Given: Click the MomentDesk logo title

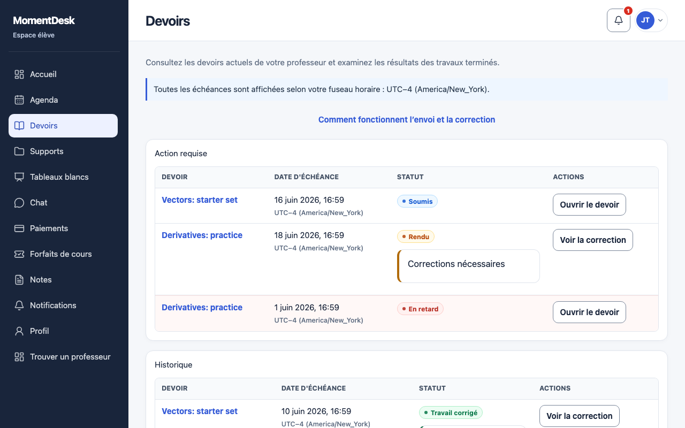Looking at the screenshot, I should click(x=44, y=21).
